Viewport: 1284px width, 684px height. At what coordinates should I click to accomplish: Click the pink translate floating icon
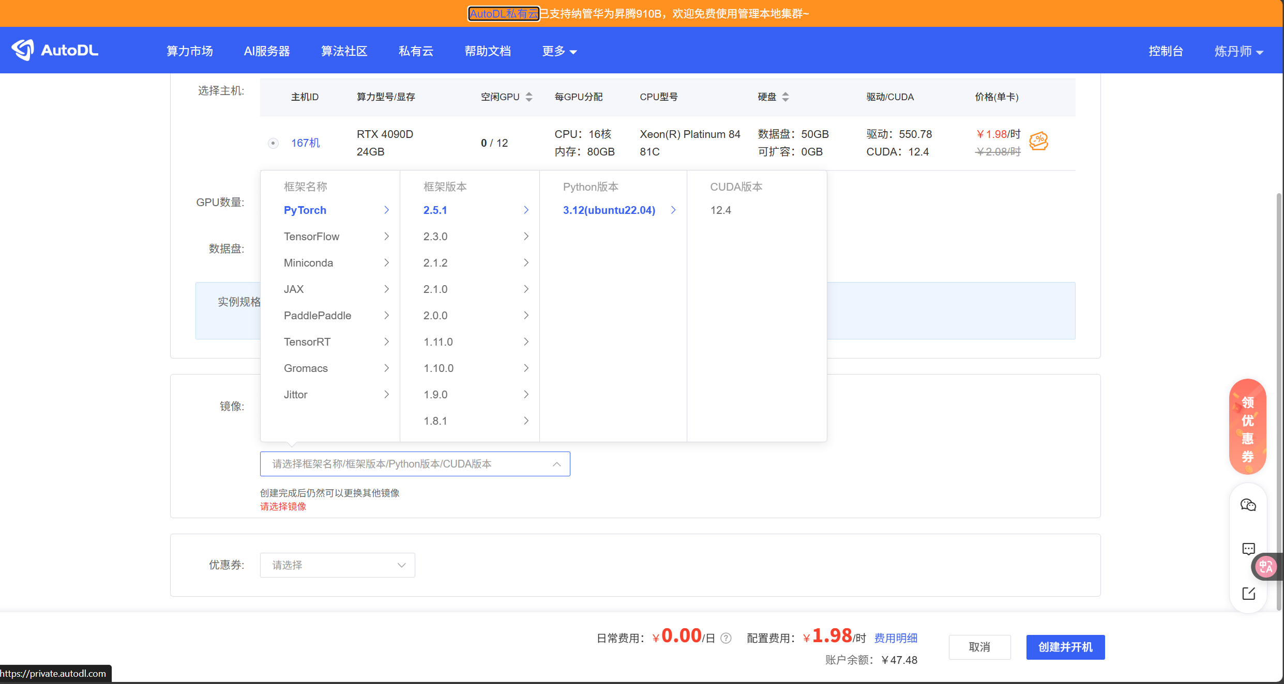click(x=1266, y=567)
